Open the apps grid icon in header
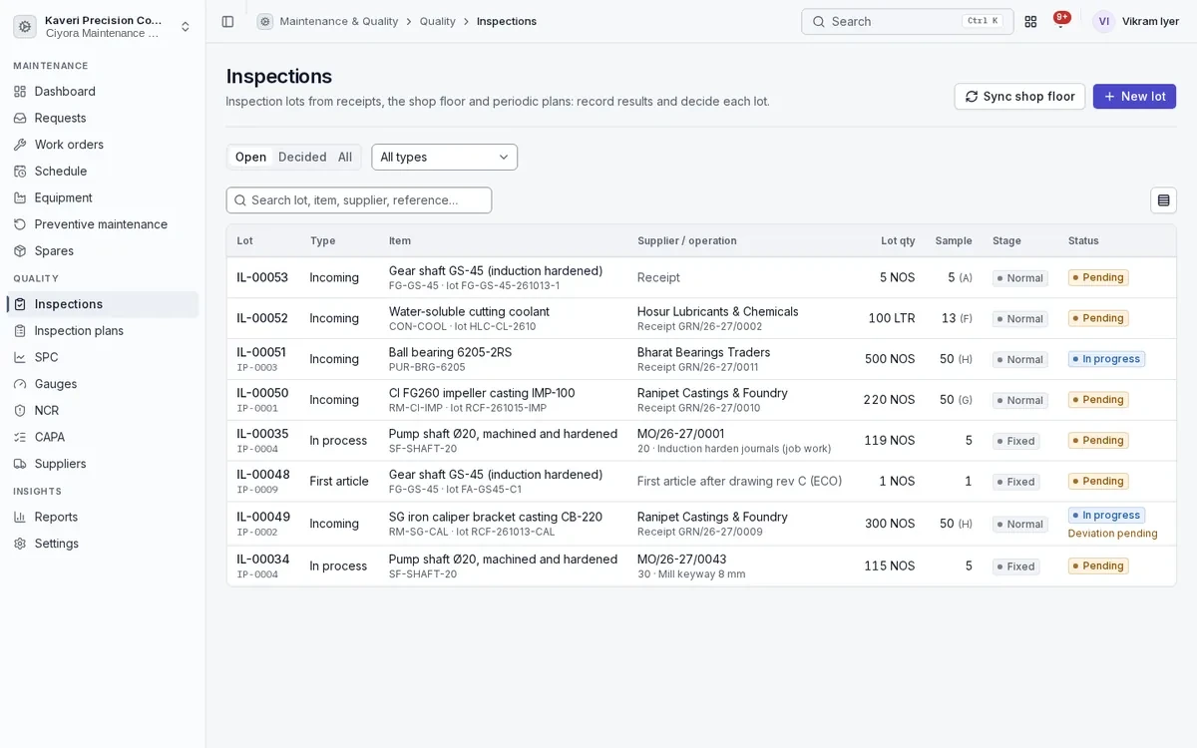Image resolution: width=1197 pixels, height=748 pixels. click(1030, 21)
